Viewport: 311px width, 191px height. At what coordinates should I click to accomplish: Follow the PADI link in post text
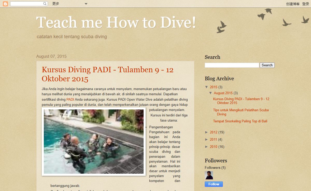coord(70,99)
